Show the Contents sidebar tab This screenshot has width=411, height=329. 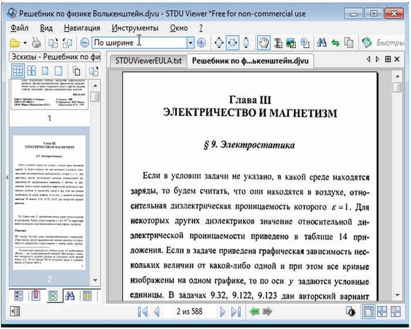[x=18, y=296]
